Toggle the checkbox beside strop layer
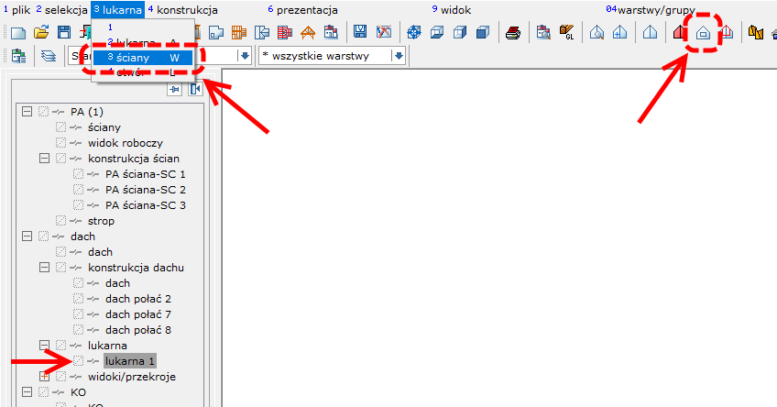This screenshot has height=407, width=777. [60, 221]
